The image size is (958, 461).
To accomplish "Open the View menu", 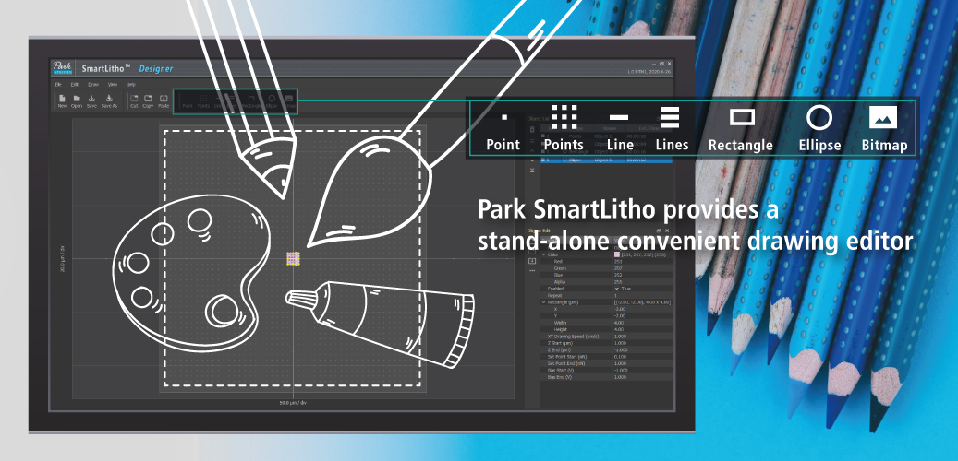I will click(113, 84).
